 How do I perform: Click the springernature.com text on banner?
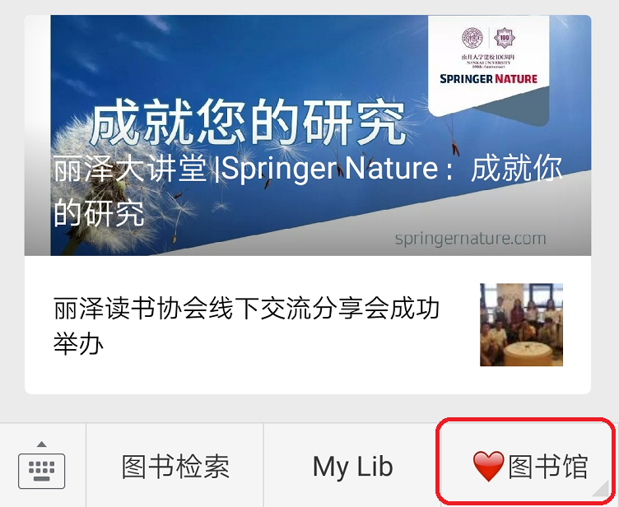[470, 239]
